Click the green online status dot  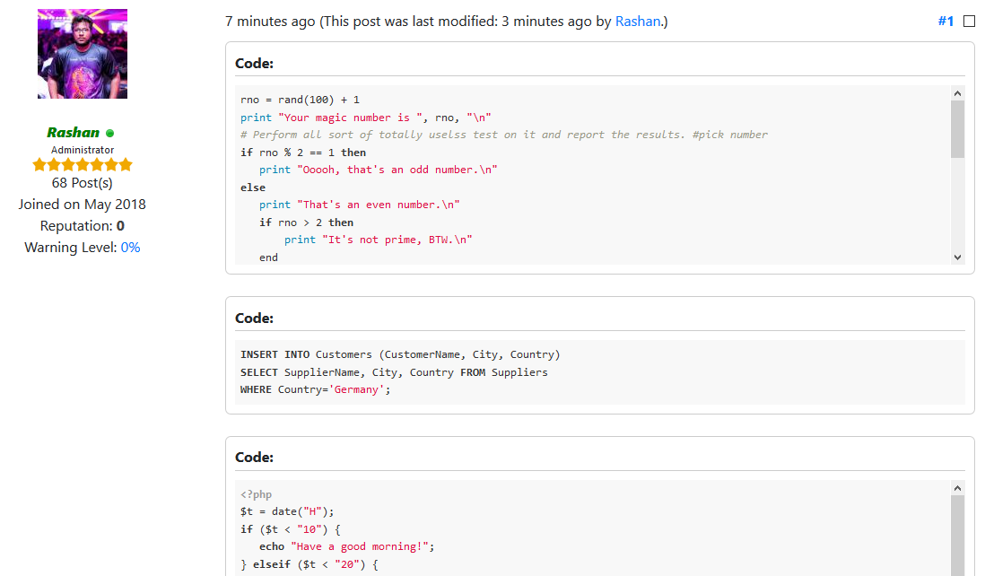[x=110, y=134]
